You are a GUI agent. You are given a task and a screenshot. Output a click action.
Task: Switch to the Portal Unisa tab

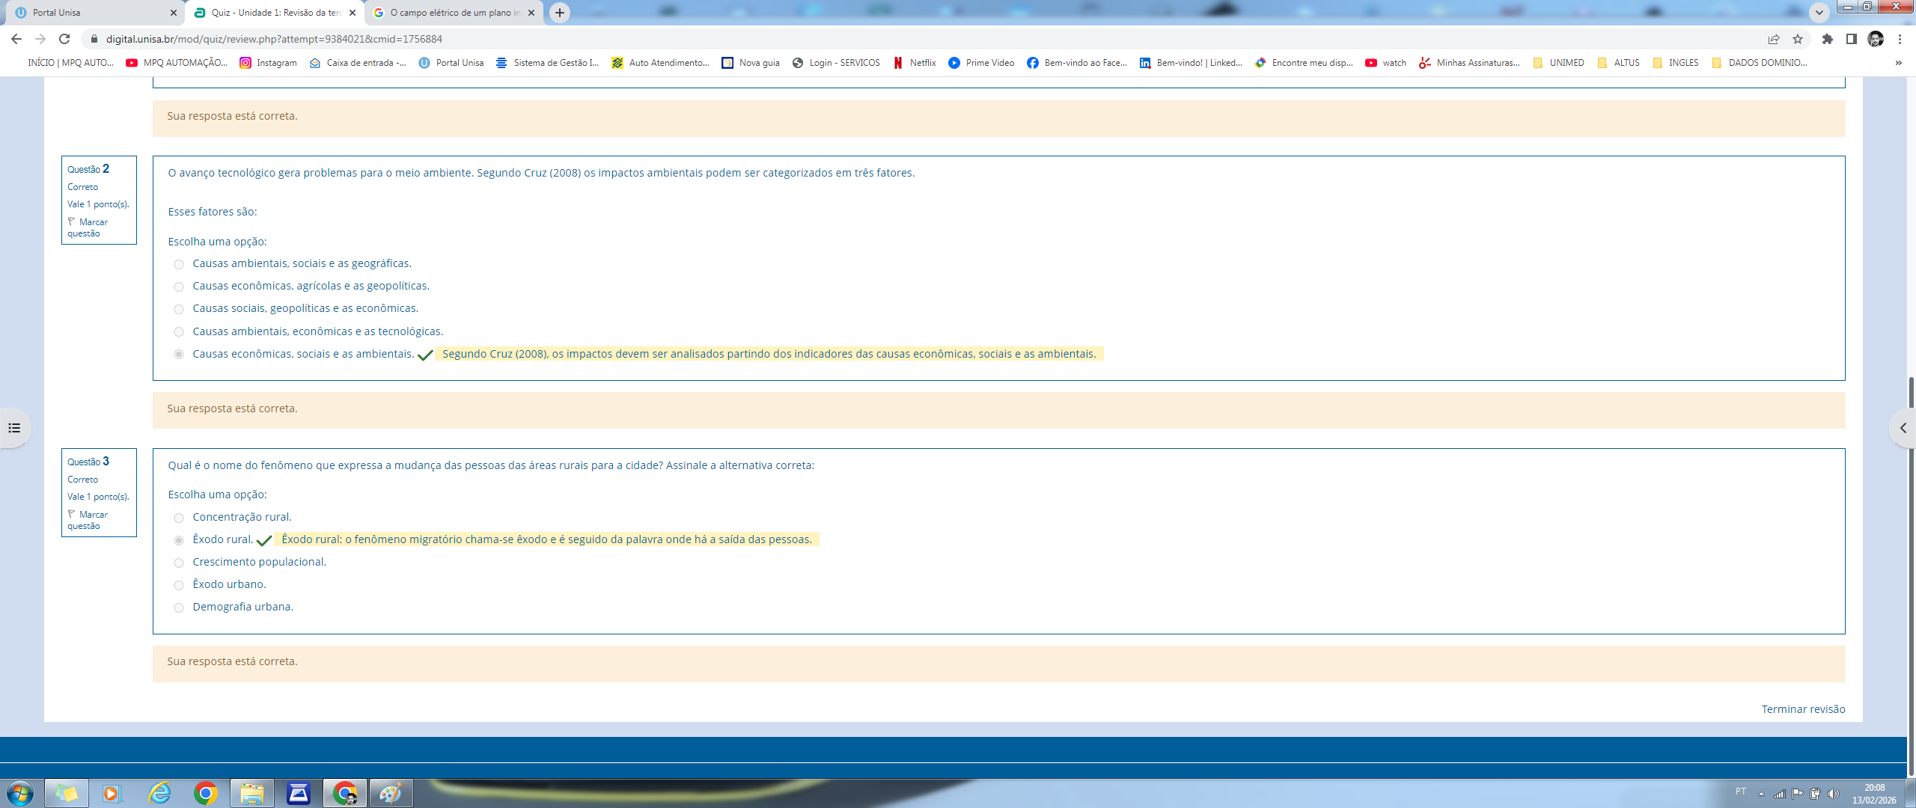tap(90, 13)
